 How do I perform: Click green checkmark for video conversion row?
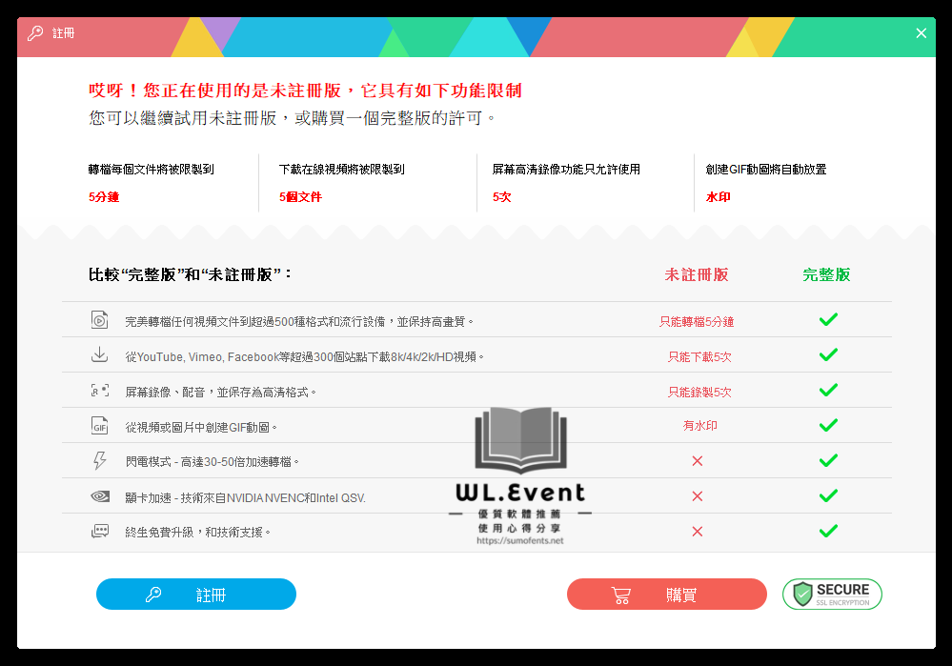pos(828,320)
